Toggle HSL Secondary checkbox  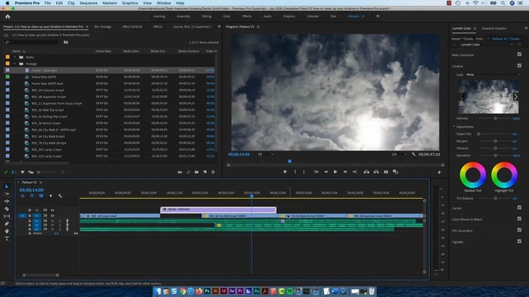pos(519,230)
